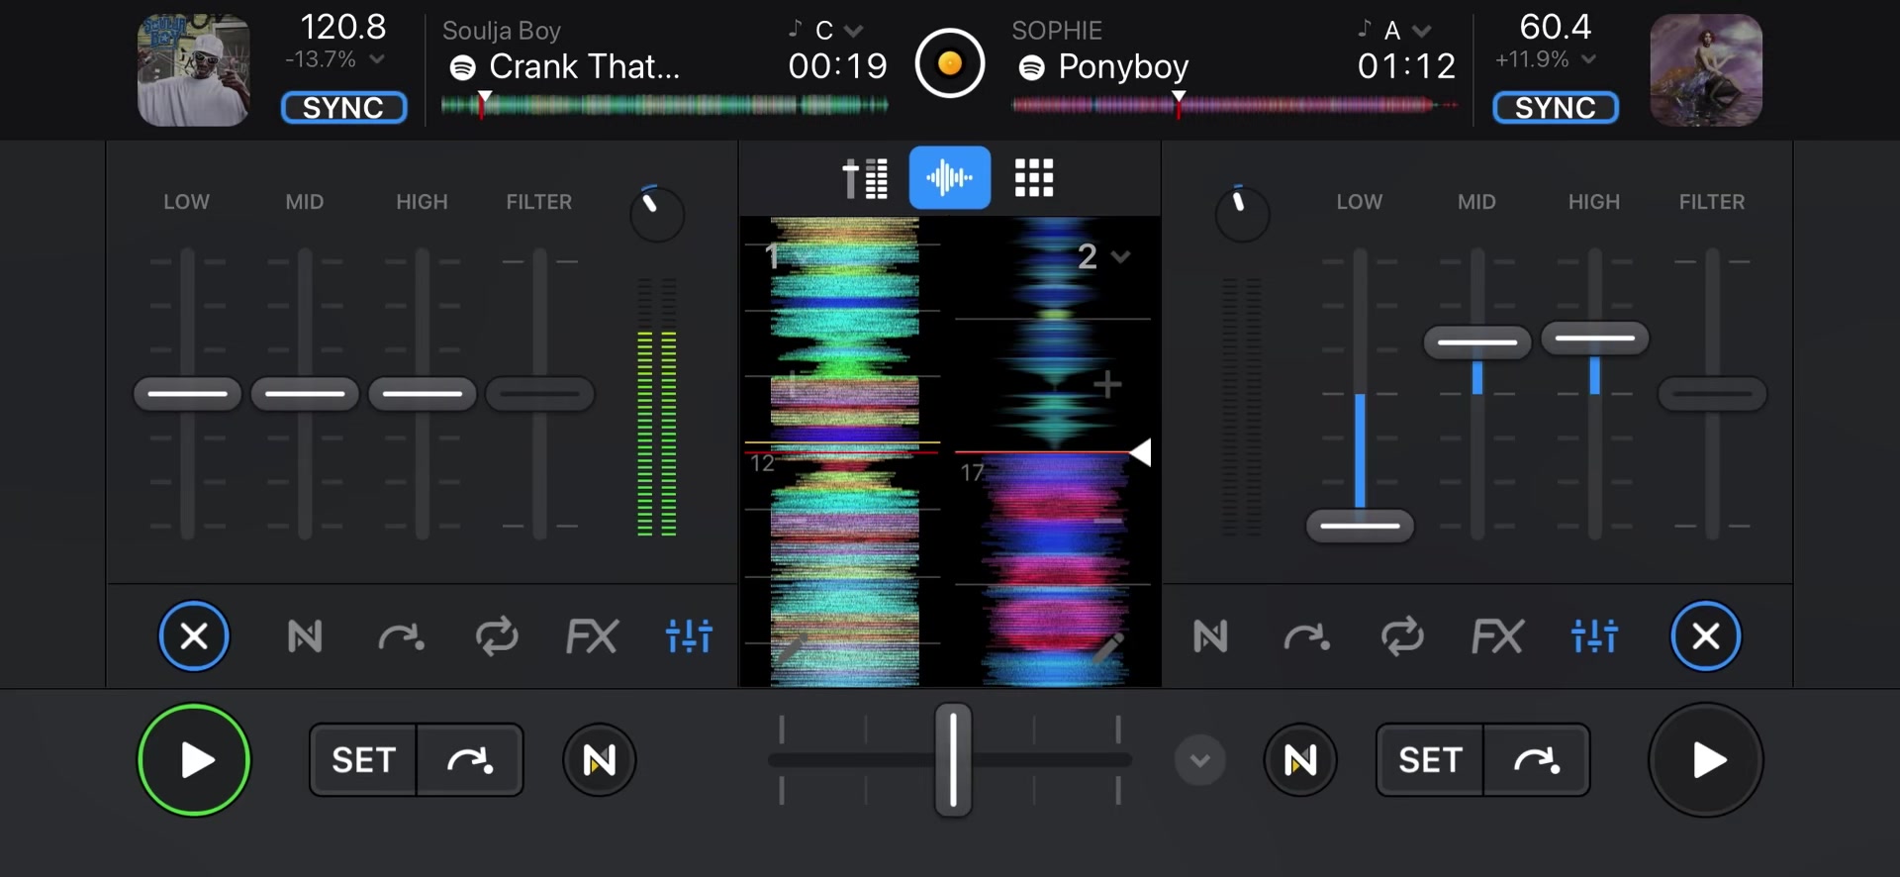Click right deck BPM value 60.4
Image resolution: width=1900 pixels, height=877 pixels.
1556,27
